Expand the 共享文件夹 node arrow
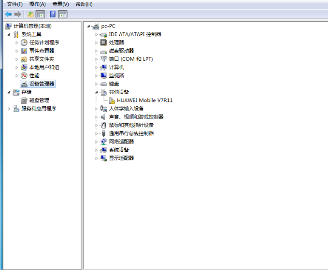The width and height of the screenshot is (328, 270). [x=17, y=59]
